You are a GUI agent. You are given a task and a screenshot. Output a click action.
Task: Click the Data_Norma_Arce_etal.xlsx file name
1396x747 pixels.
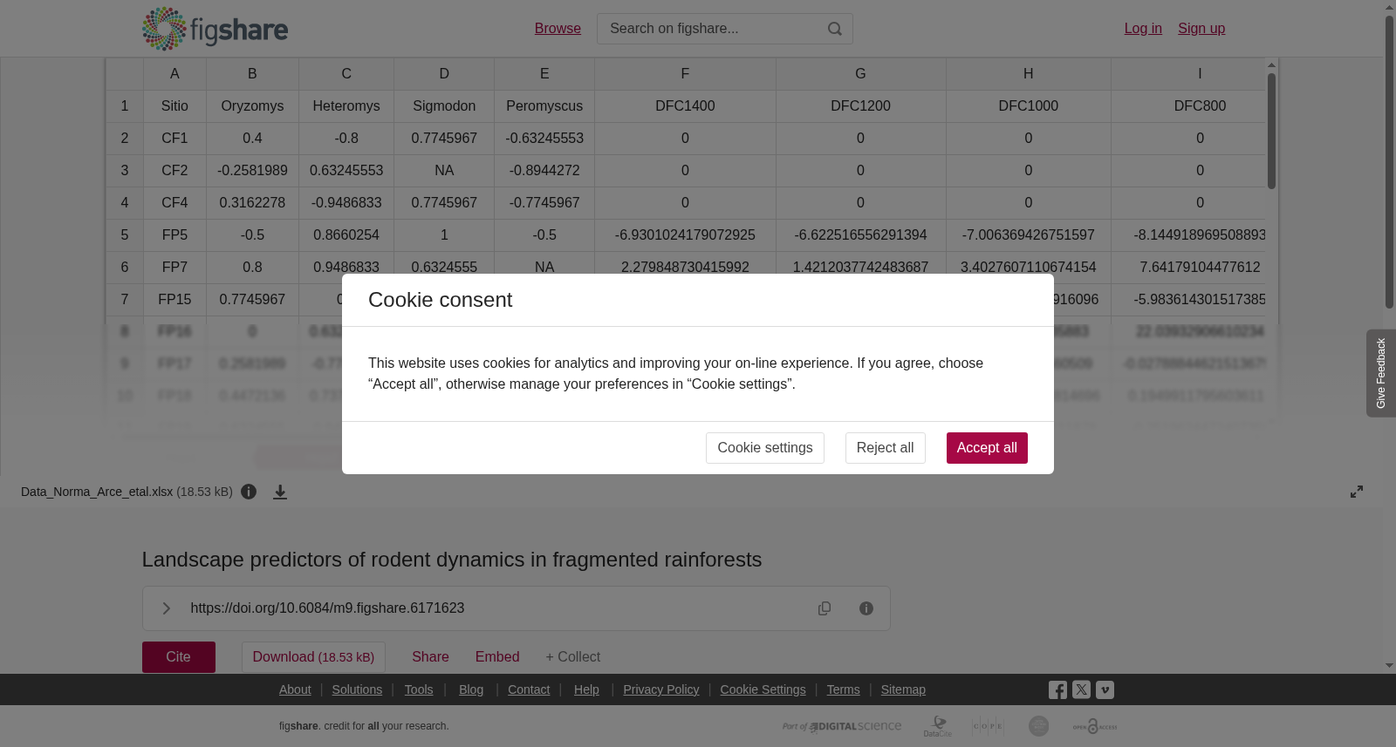(97, 492)
